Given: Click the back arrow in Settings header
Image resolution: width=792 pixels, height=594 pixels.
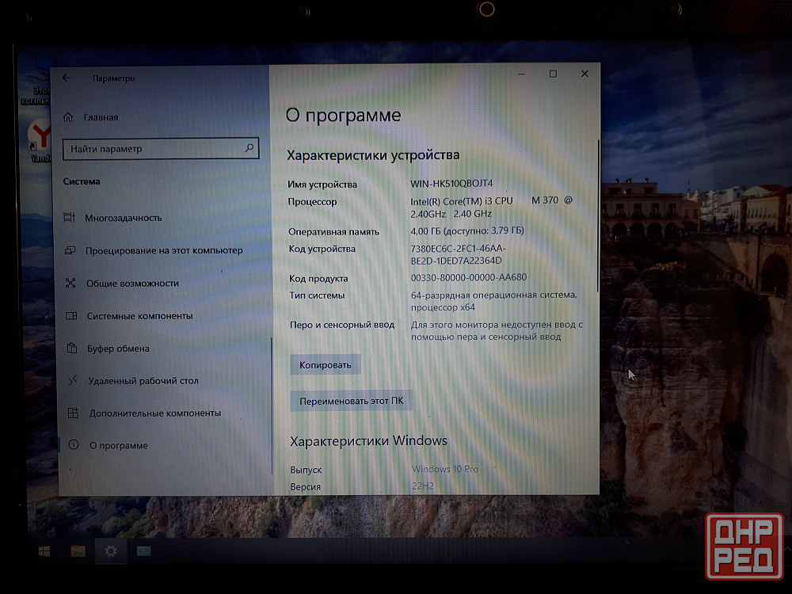Looking at the screenshot, I should point(67,78).
